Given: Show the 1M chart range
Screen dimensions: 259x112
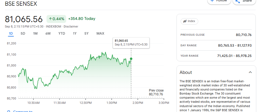Looking at the screenshot, I should [x=35, y=34].
